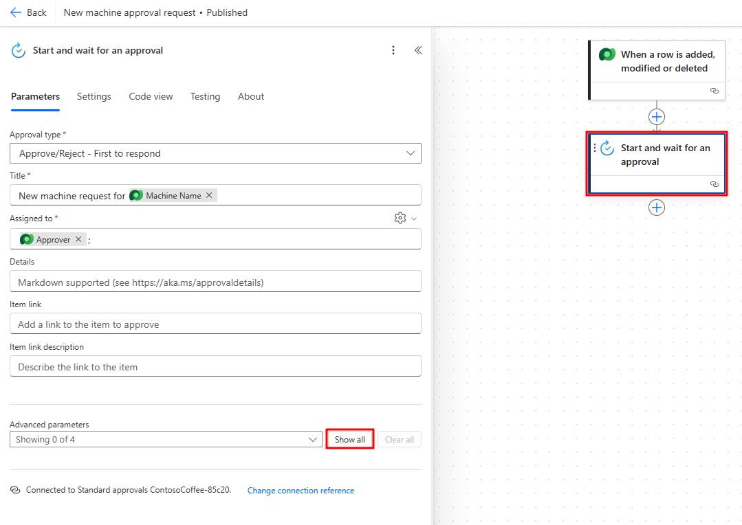Viewport: 742px width, 525px height.
Task: Open the Testing tab
Action: (x=206, y=96)
